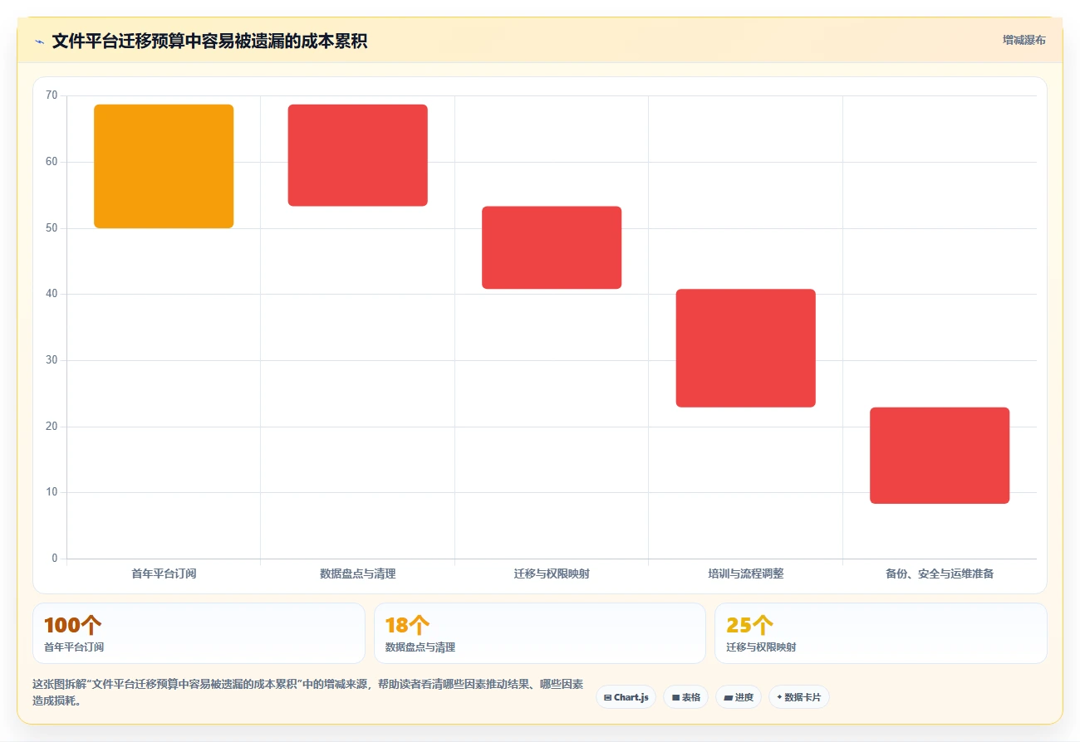Click the 进度 tag chip
This screenshot has width=1080, height=742.
[x=738, y=697]
